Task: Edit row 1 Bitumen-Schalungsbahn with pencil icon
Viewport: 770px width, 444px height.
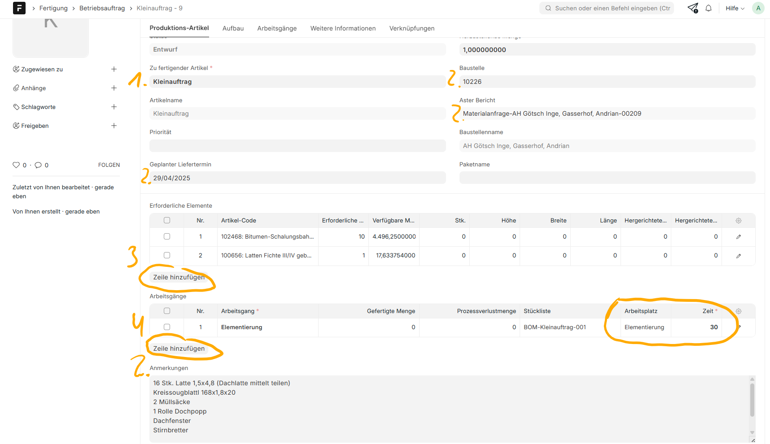Action: click(739, 237)
